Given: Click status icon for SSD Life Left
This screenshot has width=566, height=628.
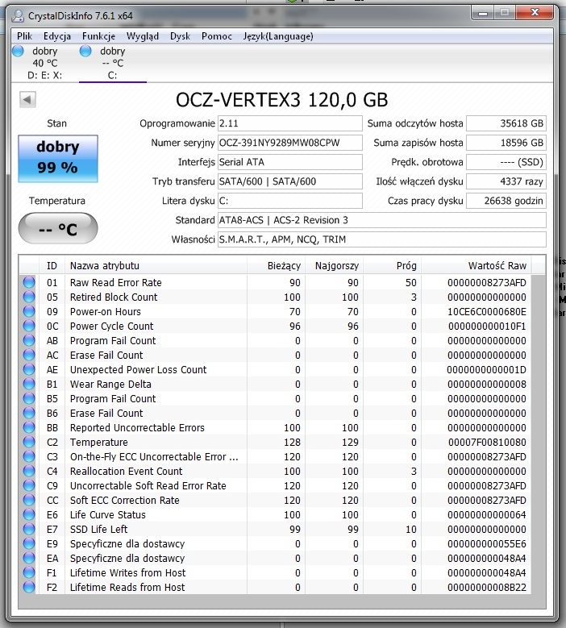Looking at the screenshot, I should 29,529.
